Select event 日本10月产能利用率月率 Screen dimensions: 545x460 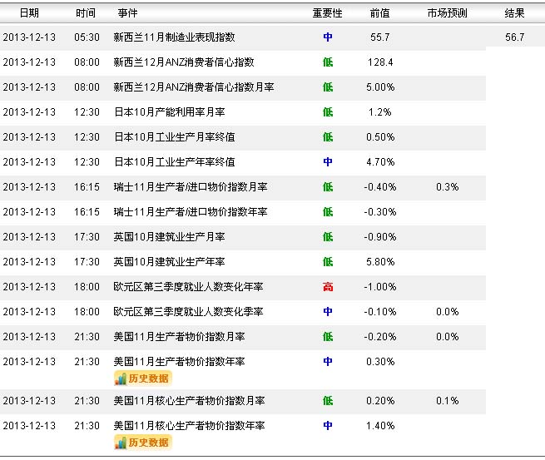click(x=169, y=111)
